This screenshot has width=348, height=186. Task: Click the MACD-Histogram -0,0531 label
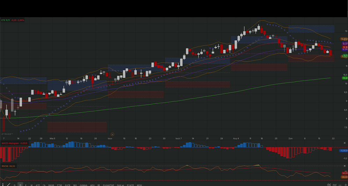pyautogui.click(x=14, y=143)
